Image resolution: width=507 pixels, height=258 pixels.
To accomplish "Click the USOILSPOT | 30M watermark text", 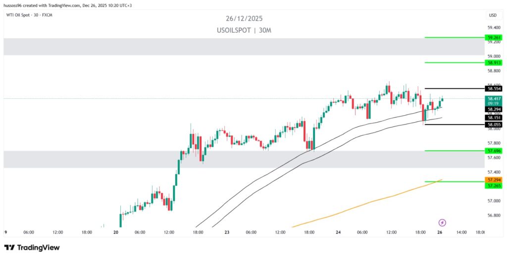I will tap(244, 31).
